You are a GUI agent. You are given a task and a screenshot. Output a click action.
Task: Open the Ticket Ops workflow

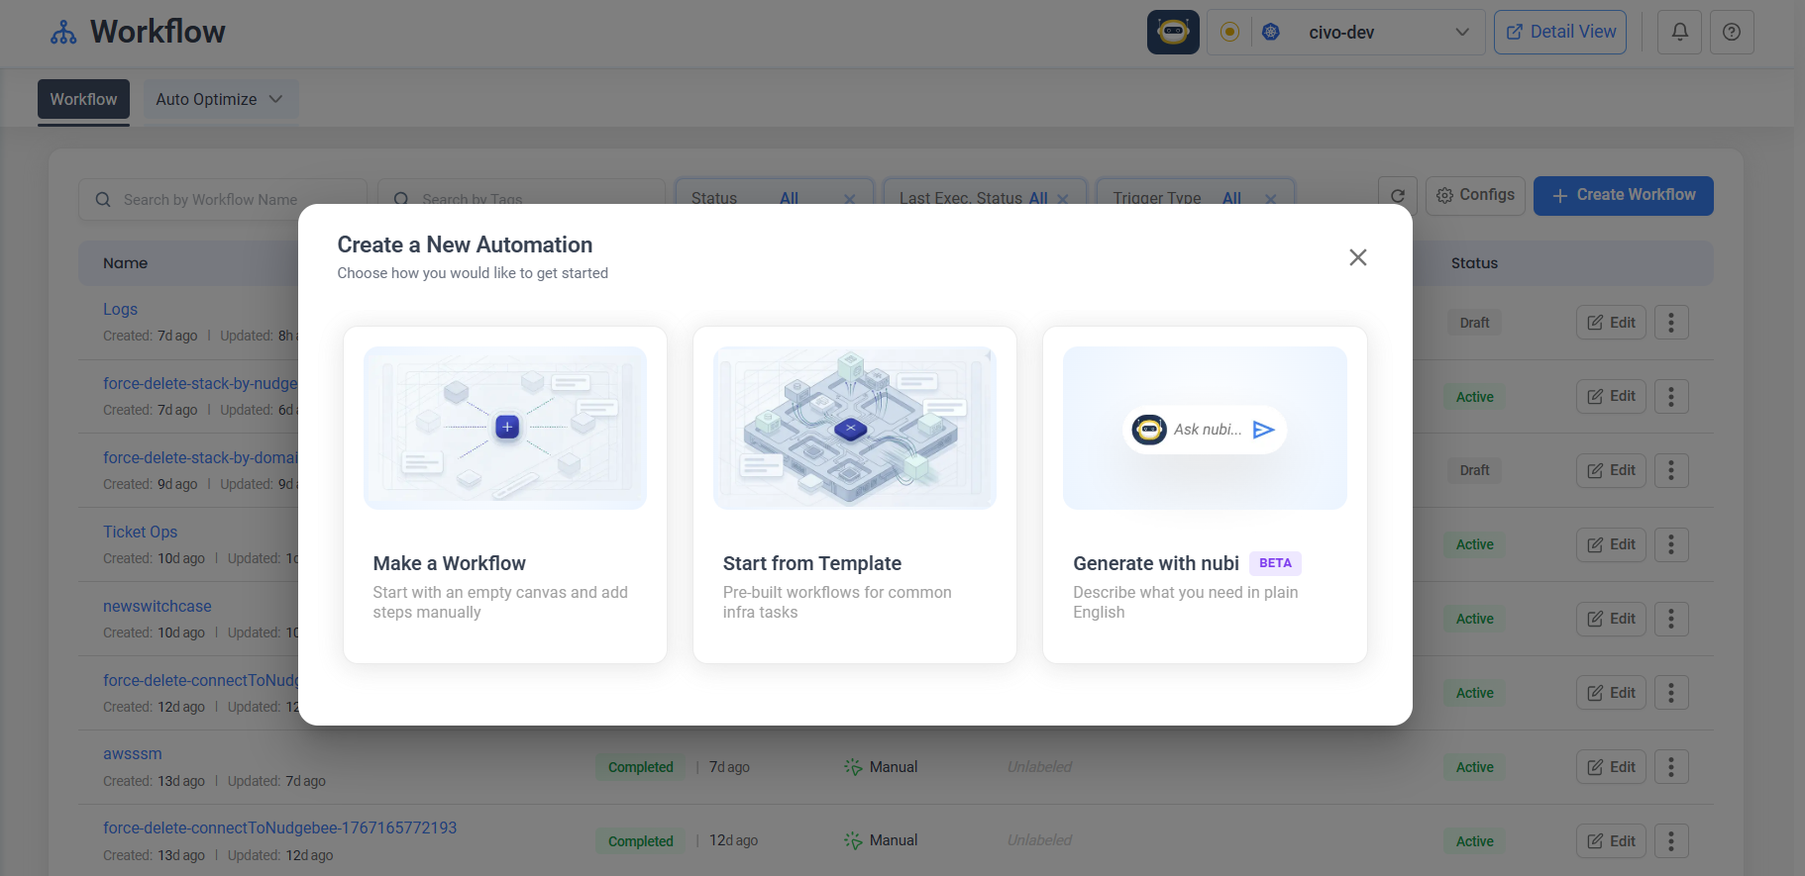tap(140, 533)
